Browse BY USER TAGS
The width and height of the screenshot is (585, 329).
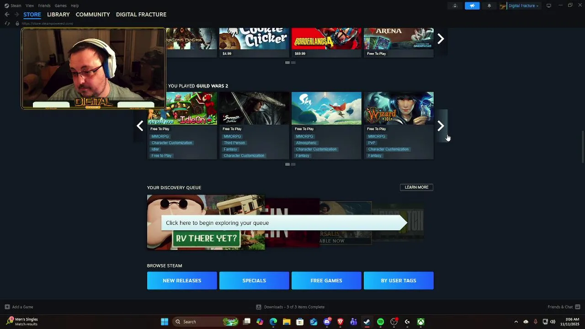(x=399, y=281)
